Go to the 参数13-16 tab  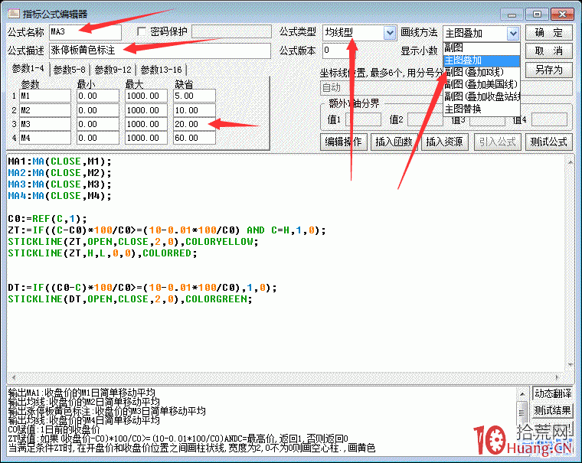tap(161, 70)
